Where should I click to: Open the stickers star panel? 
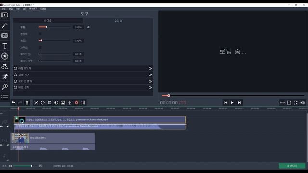(x=5, y=56)
